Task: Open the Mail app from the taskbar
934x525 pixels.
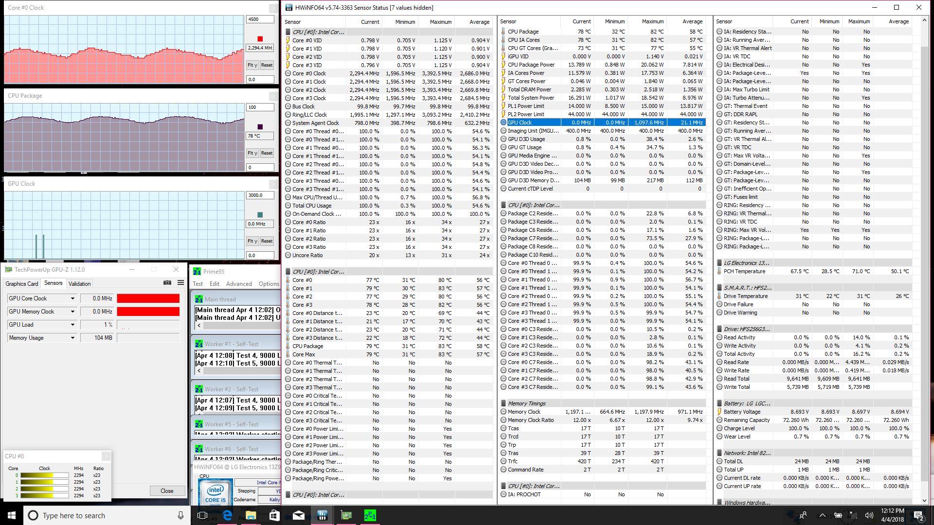Action: pos(298,515)
